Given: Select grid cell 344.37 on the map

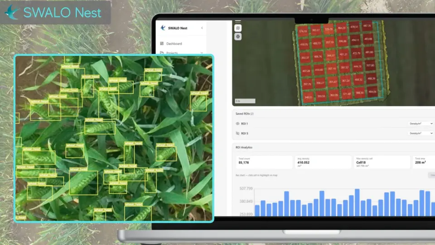Looking at the screenshot, I should coord(331,55).
